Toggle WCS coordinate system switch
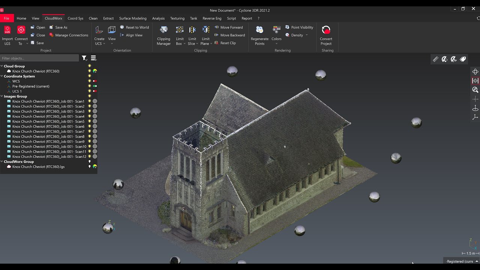 point(95,81)
